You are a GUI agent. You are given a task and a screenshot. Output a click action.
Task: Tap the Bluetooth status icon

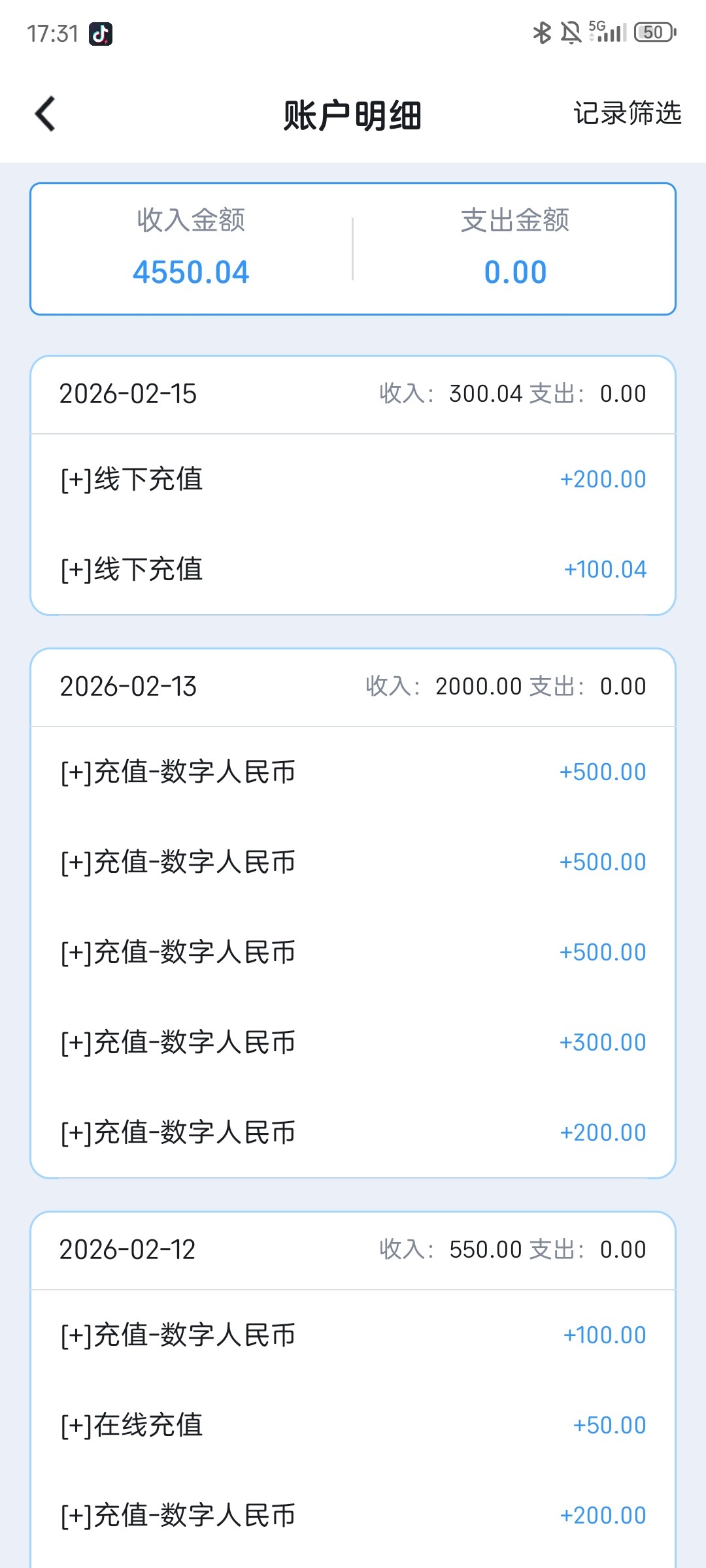[x=542, y=32]
